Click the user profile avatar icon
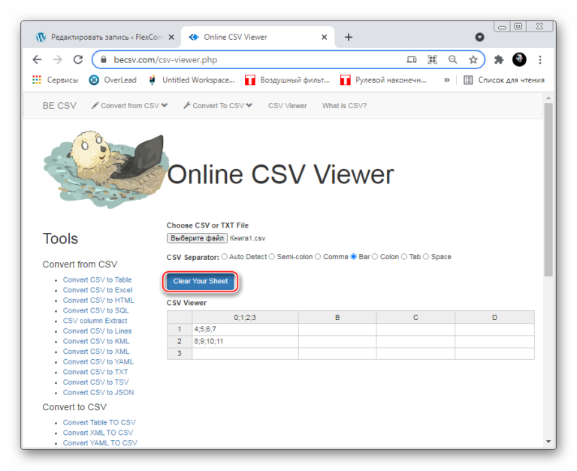This screenshot has height=471, width=577. click(519, 59)
